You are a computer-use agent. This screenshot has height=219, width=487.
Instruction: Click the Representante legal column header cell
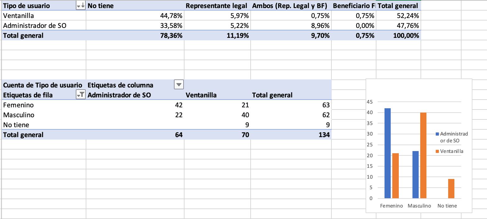coord(217,6)
